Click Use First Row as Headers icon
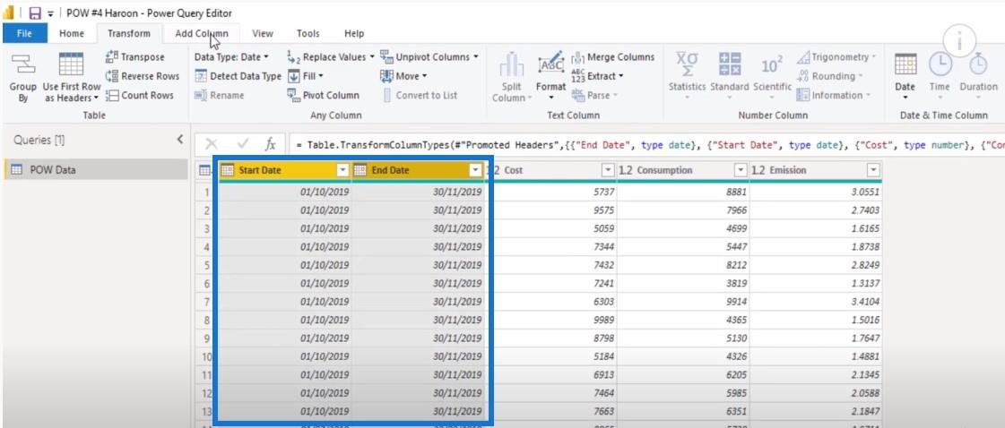Viewport: 1005px width, 428px height. pyautogui.click(x=71, y=64)
